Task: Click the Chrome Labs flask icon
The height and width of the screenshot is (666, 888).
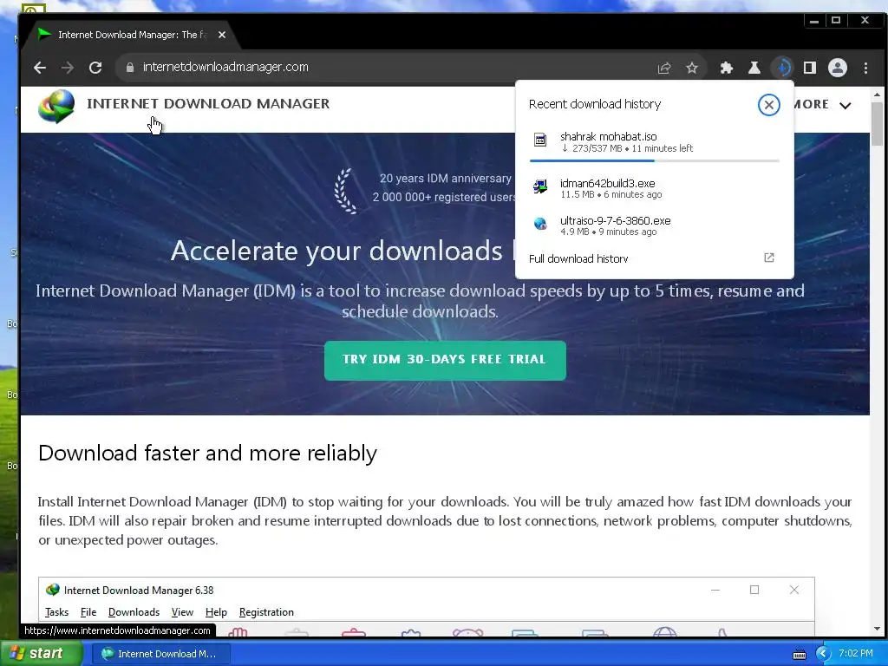Action: (x=754, y=68)
